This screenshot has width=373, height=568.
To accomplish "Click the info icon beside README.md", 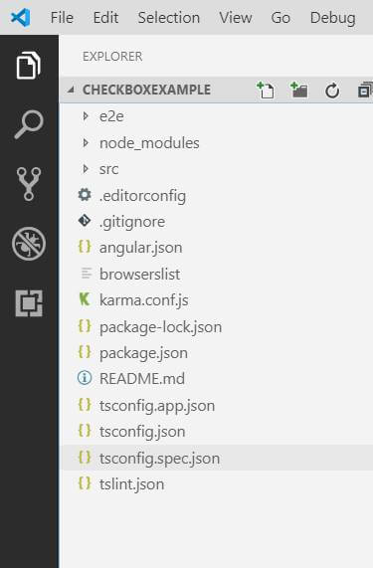I will 85,378.
